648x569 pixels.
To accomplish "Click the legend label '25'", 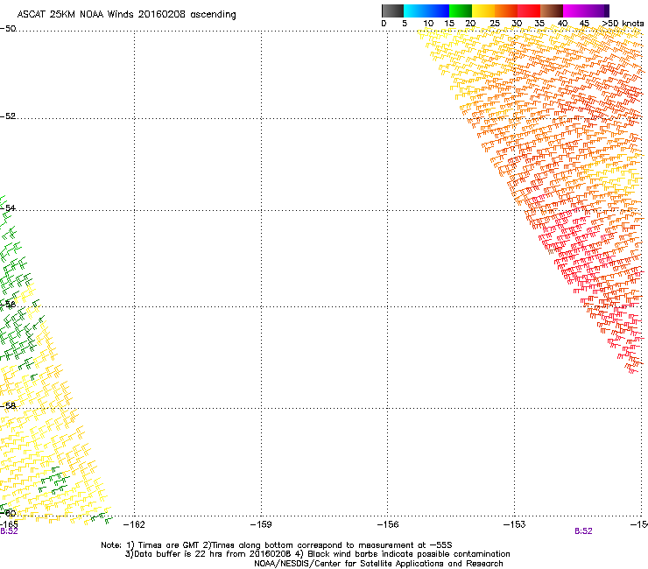I will 495,24.
